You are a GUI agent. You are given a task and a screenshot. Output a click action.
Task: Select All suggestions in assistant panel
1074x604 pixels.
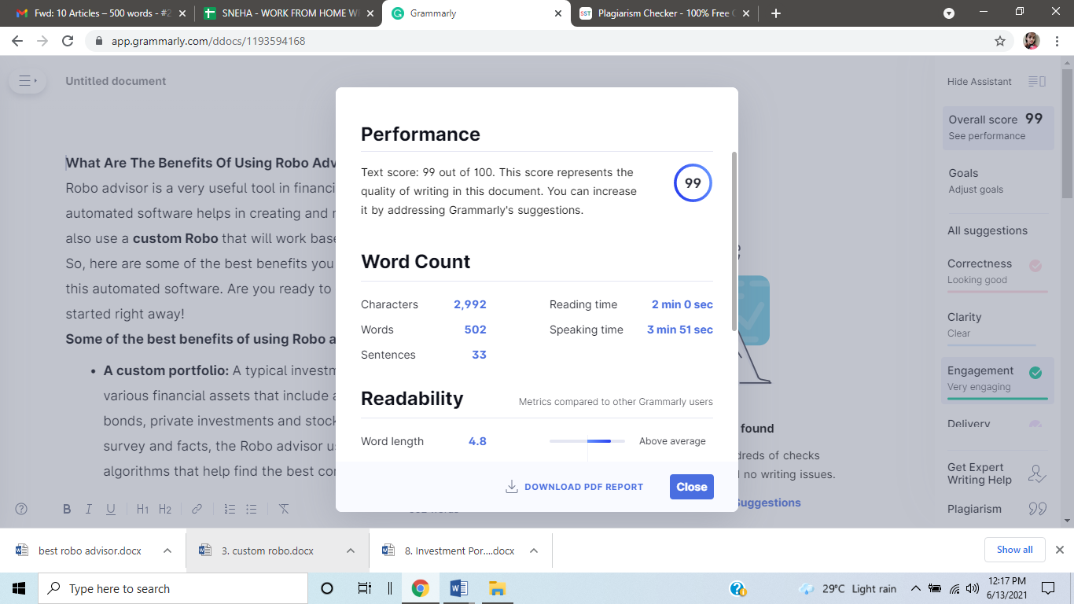988,230
